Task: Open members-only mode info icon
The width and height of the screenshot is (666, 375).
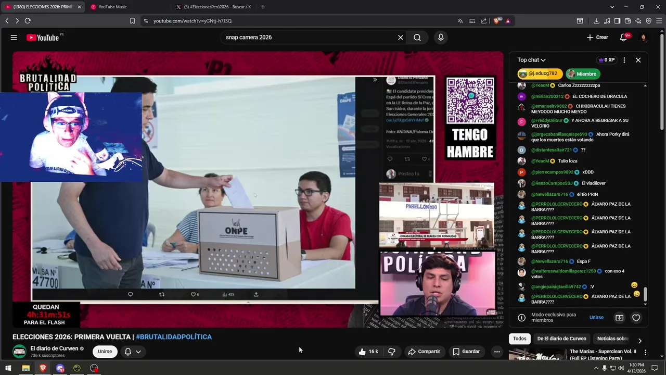Action: [521, 318]
